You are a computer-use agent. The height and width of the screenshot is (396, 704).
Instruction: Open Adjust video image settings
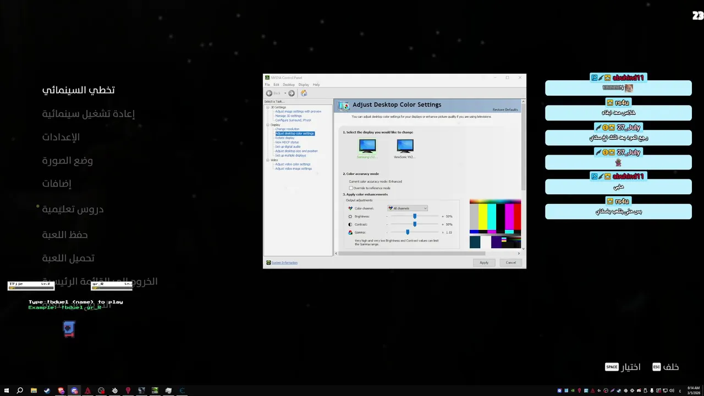(x=293, y=169)
